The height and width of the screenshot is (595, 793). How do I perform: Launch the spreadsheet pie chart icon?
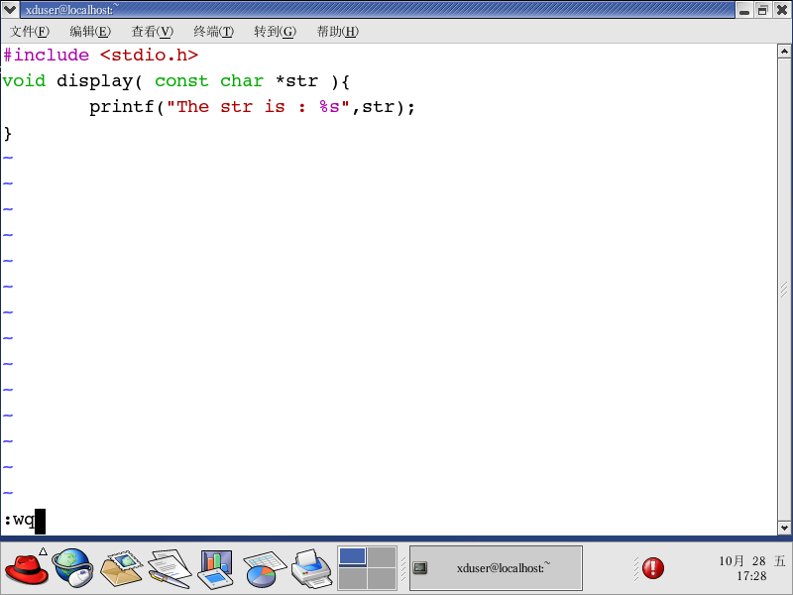point(265,568)
